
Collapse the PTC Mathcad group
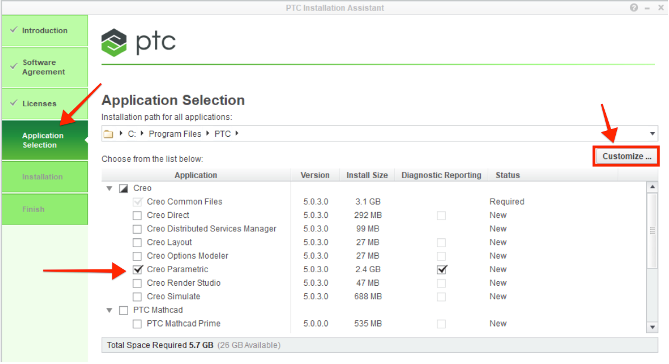(109, 310)
